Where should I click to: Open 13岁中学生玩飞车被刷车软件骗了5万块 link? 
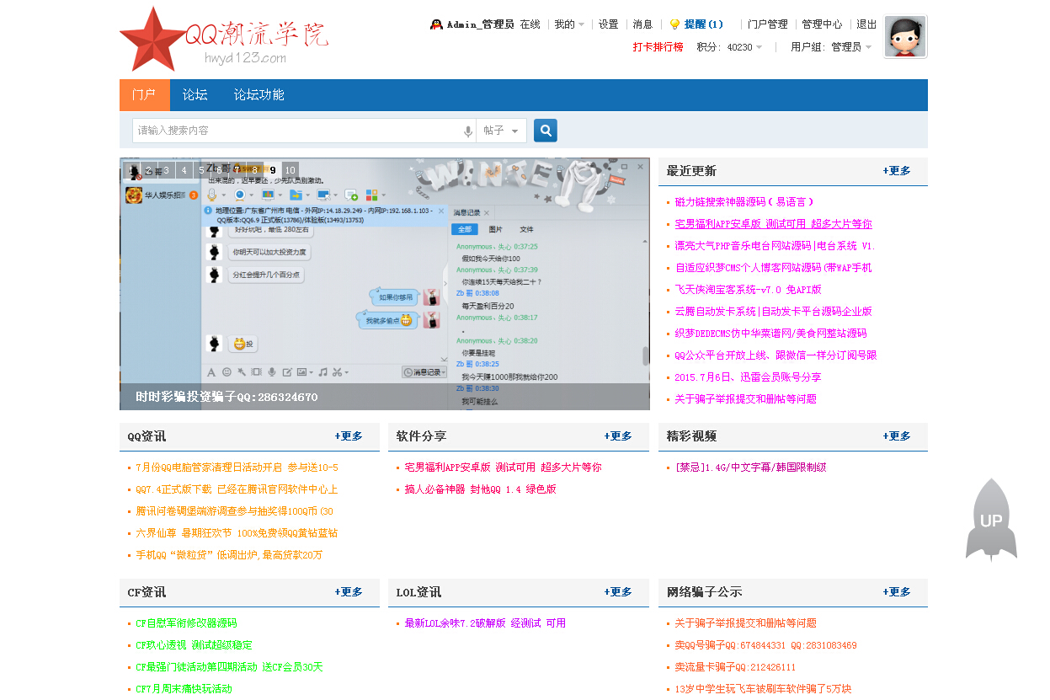763,689
